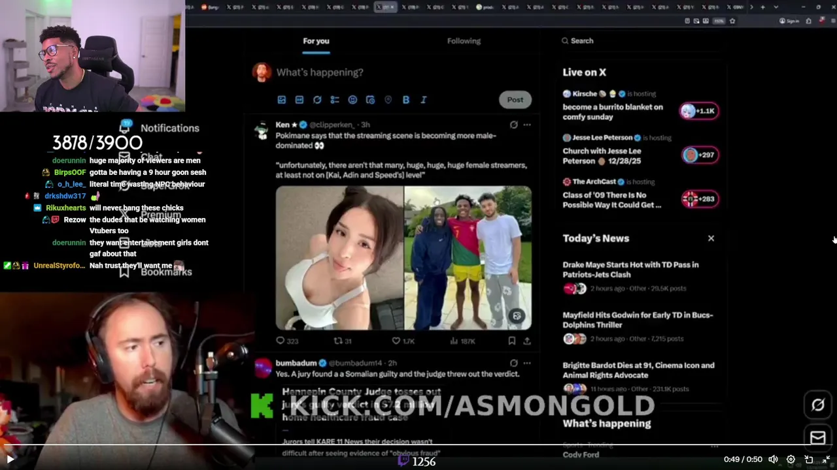
Task: Open Bookmarks in the X sidebar
Action: coord(156,272)
